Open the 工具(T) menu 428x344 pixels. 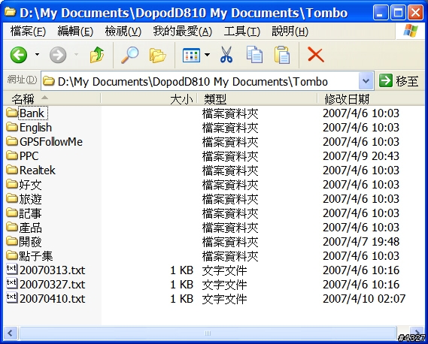242,32
